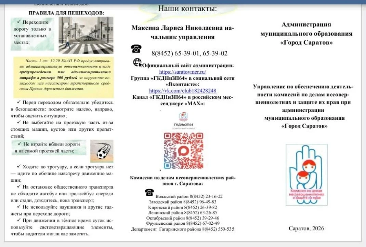This screenshot has height=247, width=366.
Task: Open the saratovmer.ru website link
Action: [183, 72]
